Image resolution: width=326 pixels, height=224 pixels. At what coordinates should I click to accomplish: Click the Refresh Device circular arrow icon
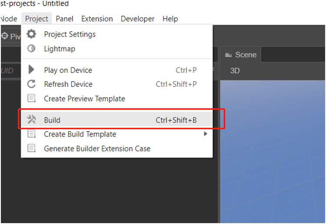pyautogui.click(x=31, y=84)
